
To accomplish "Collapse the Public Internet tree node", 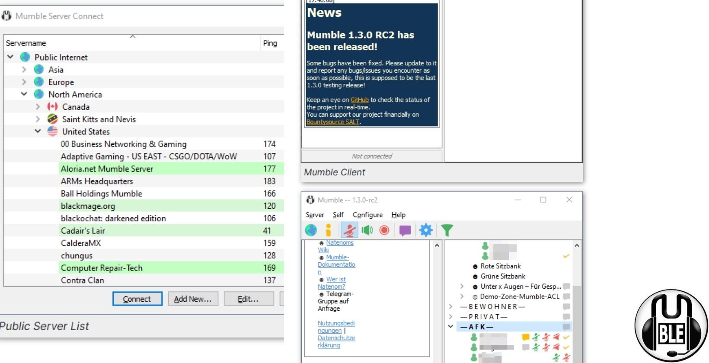I will pyautogui.click(x=10, y=57).
